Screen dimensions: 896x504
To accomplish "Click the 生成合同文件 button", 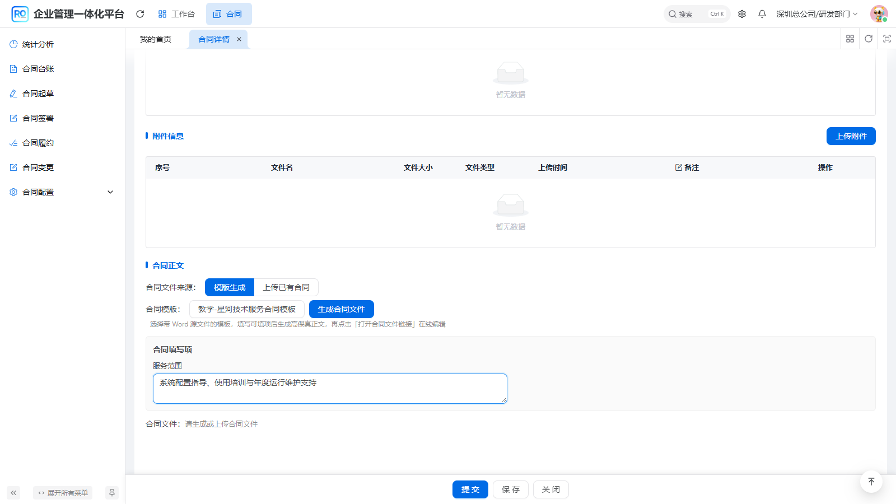I will 342,309.
